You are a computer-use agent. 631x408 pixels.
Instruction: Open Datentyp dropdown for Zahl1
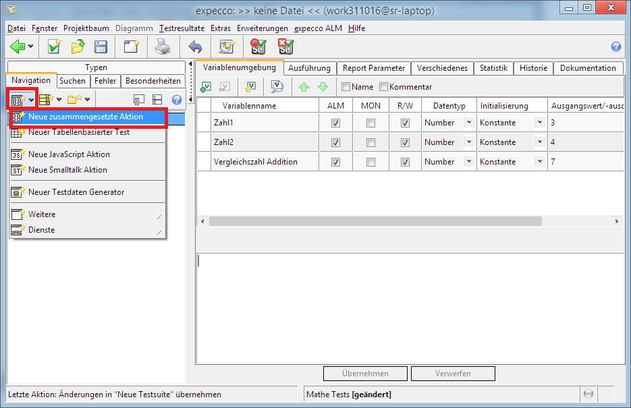click(x=468, y=123)
